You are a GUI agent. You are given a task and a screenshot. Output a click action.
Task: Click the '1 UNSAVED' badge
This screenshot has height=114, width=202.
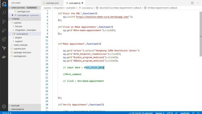pyautogui.click(x=32, y=8)
